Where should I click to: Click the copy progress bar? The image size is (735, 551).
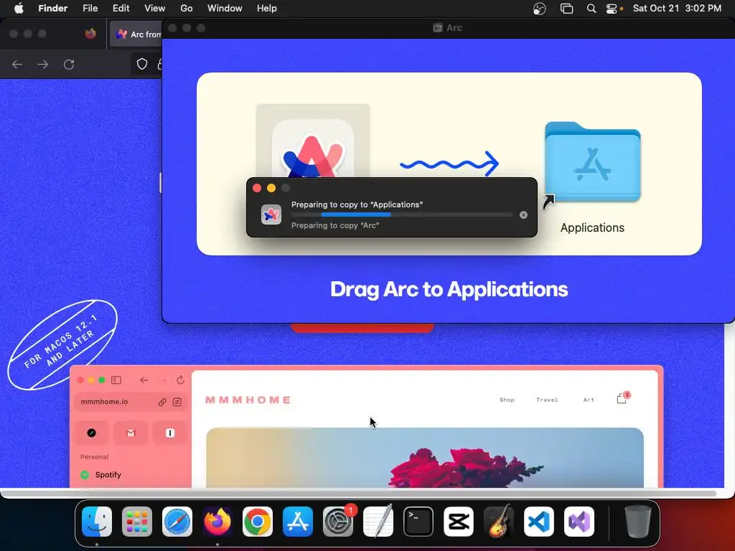[402, 215]
